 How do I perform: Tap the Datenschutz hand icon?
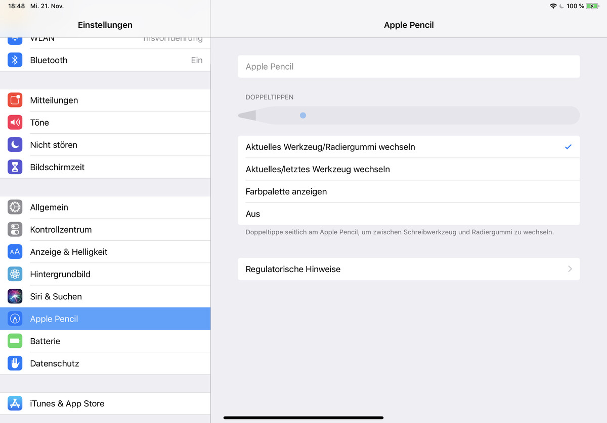[x=15, y=363]
